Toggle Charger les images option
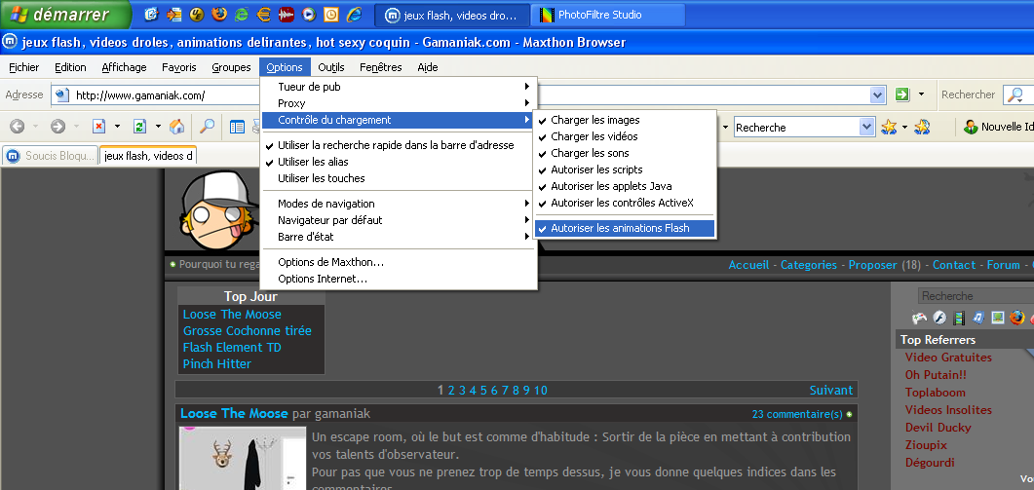1034x490 pixels. coord(625,120)
